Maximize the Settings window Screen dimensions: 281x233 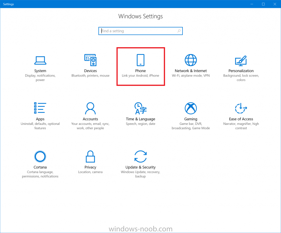click(x=263, y=4)
